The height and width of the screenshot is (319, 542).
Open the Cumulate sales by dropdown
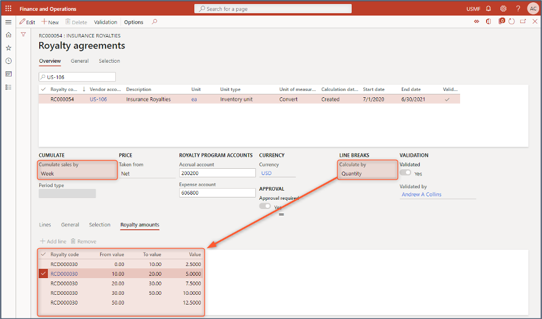click(77, 173)
